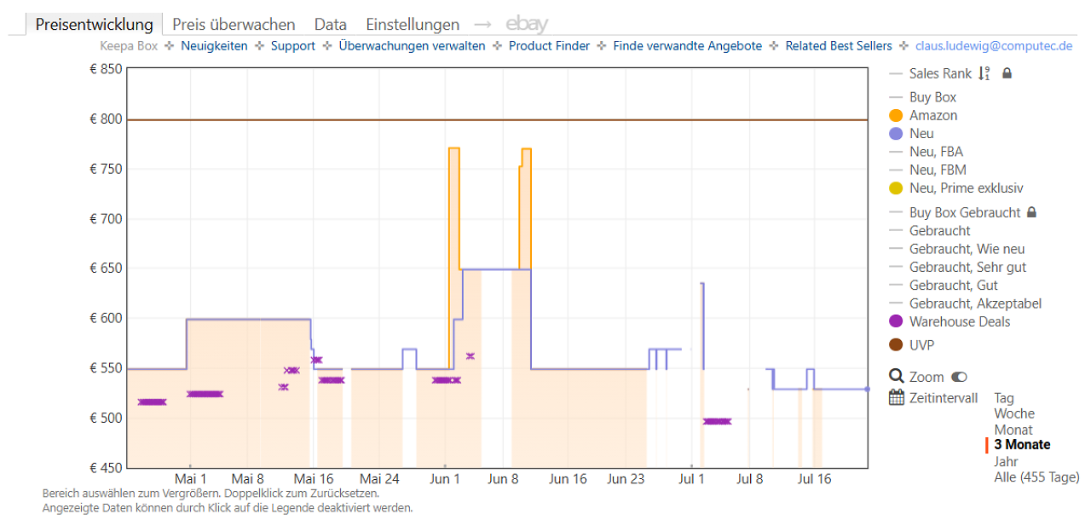
Task: Switch to Preis überwachen tab
Action: [x=234, y=25]
